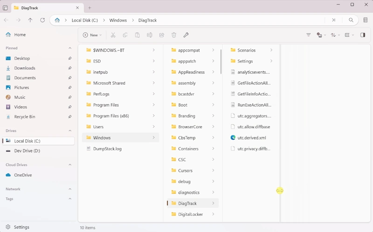Click the vertical tabs icon in title bar
The width and height of the screenshot is (373, 232).
tap(5, 8)
